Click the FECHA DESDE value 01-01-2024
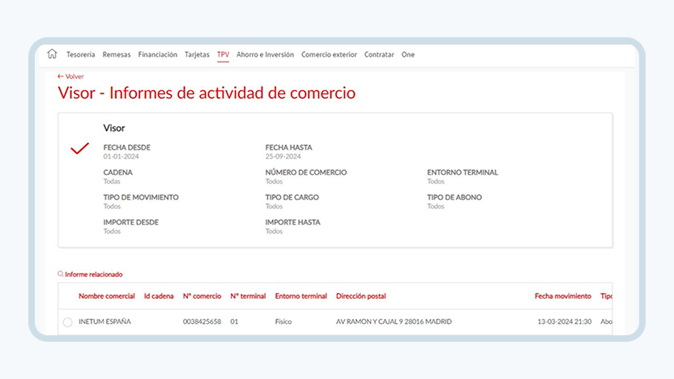Viewport: 674px width, 379px height. point(121,156)
